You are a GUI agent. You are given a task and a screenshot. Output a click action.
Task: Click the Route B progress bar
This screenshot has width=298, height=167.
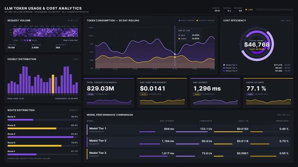[43, 128]
